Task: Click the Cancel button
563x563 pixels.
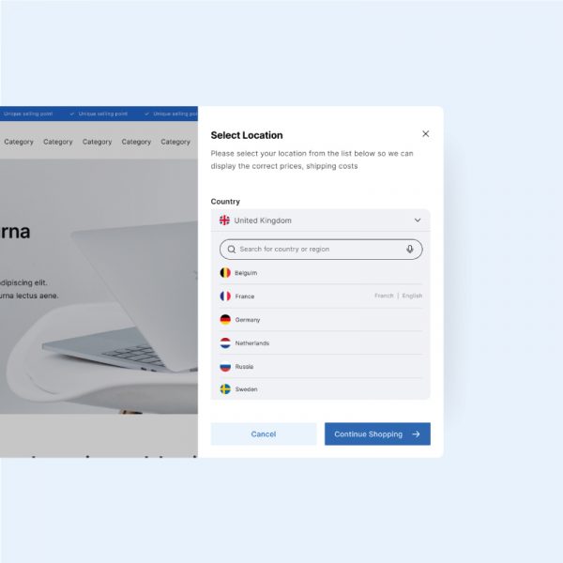Action: tap(264, 434)
